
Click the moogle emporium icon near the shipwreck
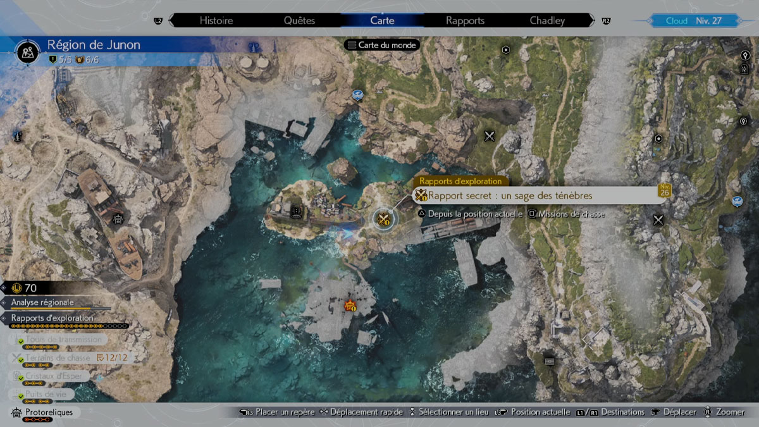[117, 220]
